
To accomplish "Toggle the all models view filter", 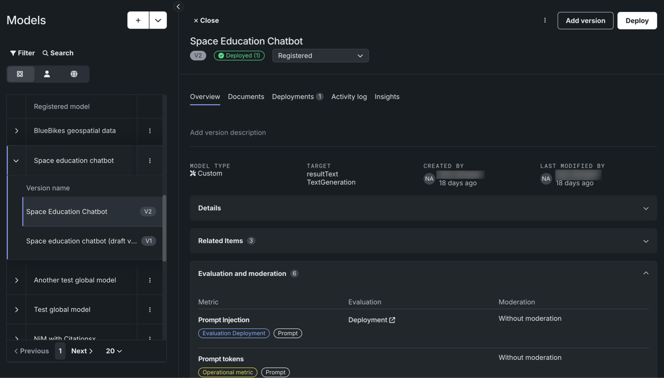I will click(20, 74).
